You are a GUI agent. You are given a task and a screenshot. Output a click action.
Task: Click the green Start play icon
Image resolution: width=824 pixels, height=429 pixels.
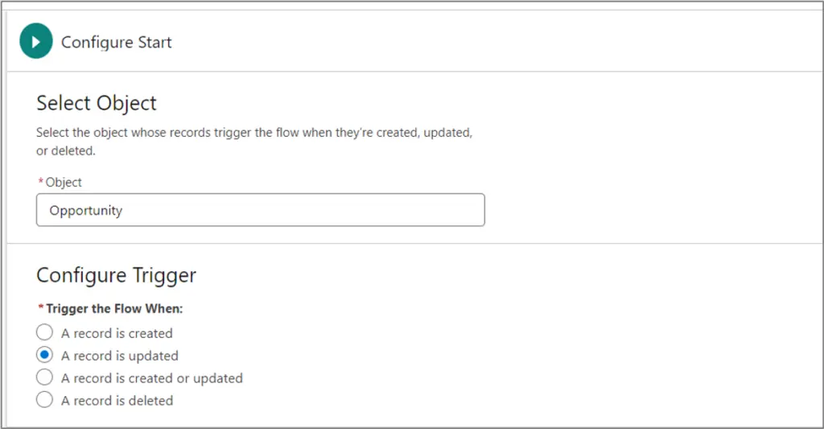tap(36, 42)
